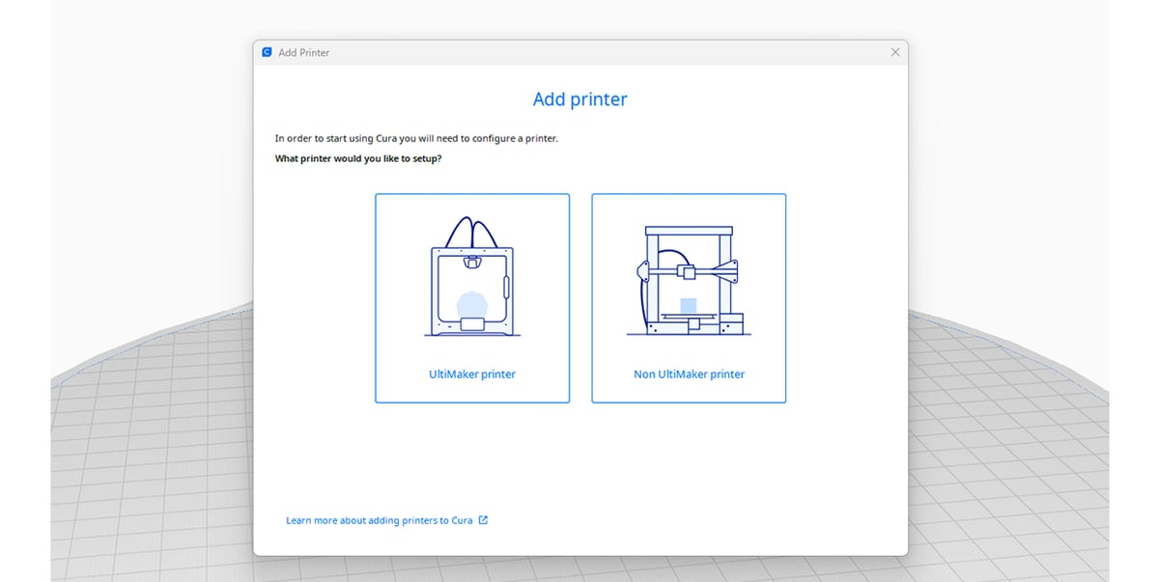1159x582 pixels.
Task: Click 'In order to start using Cura' sentence
Action: [x=416, y=139]
